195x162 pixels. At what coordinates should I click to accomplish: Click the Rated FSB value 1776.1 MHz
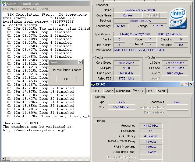point(126,78)
